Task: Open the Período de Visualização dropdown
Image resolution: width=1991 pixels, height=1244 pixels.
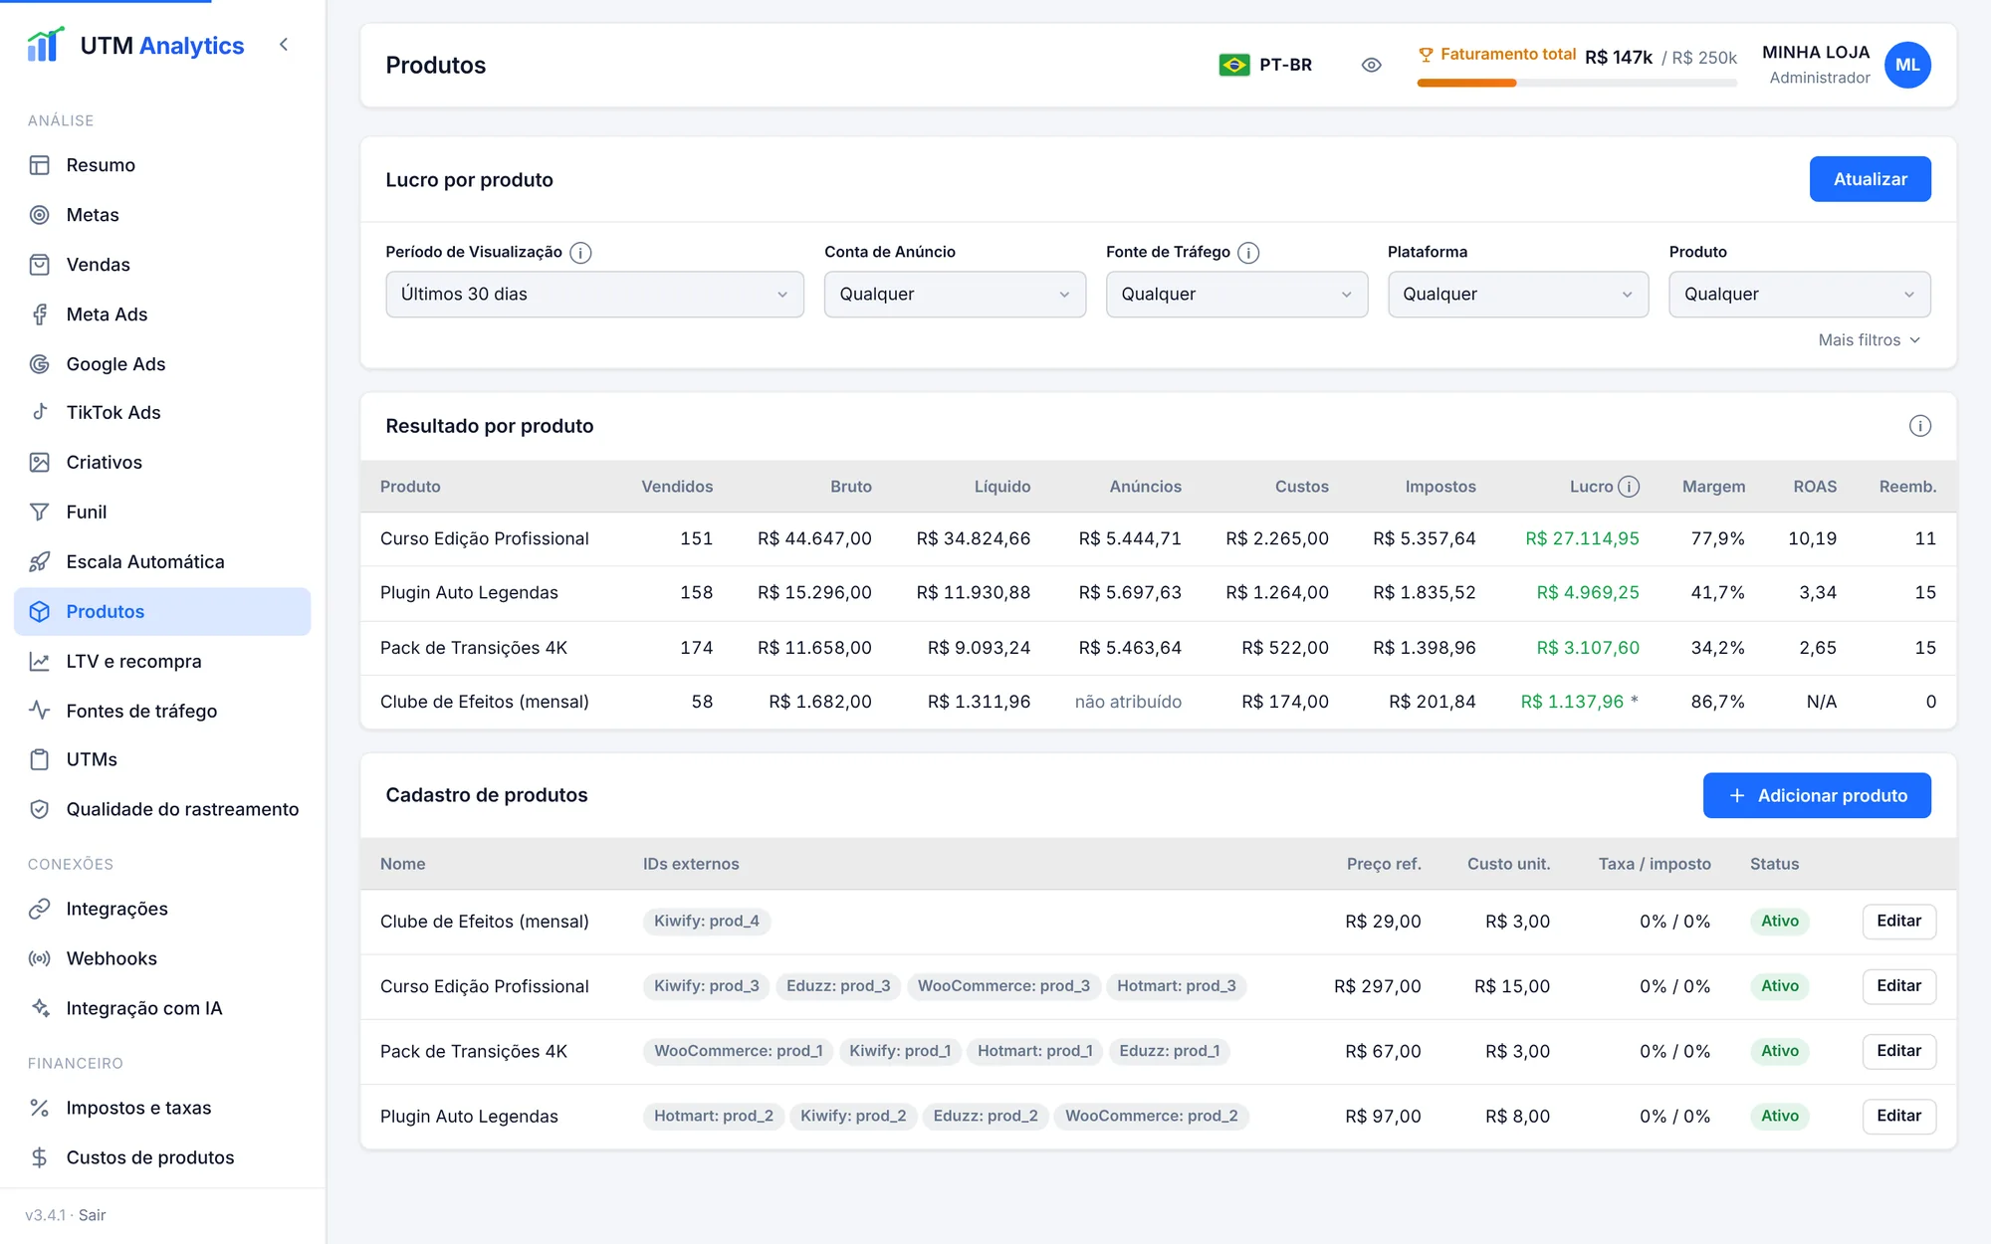Action: (594, 295)
